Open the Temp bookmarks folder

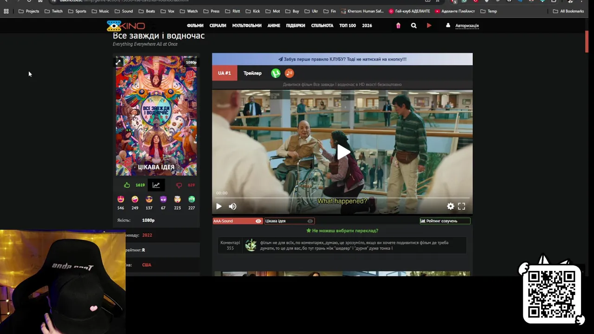tap(489, 11)
